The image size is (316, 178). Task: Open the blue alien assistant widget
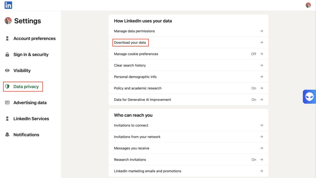tap(309, 97)
